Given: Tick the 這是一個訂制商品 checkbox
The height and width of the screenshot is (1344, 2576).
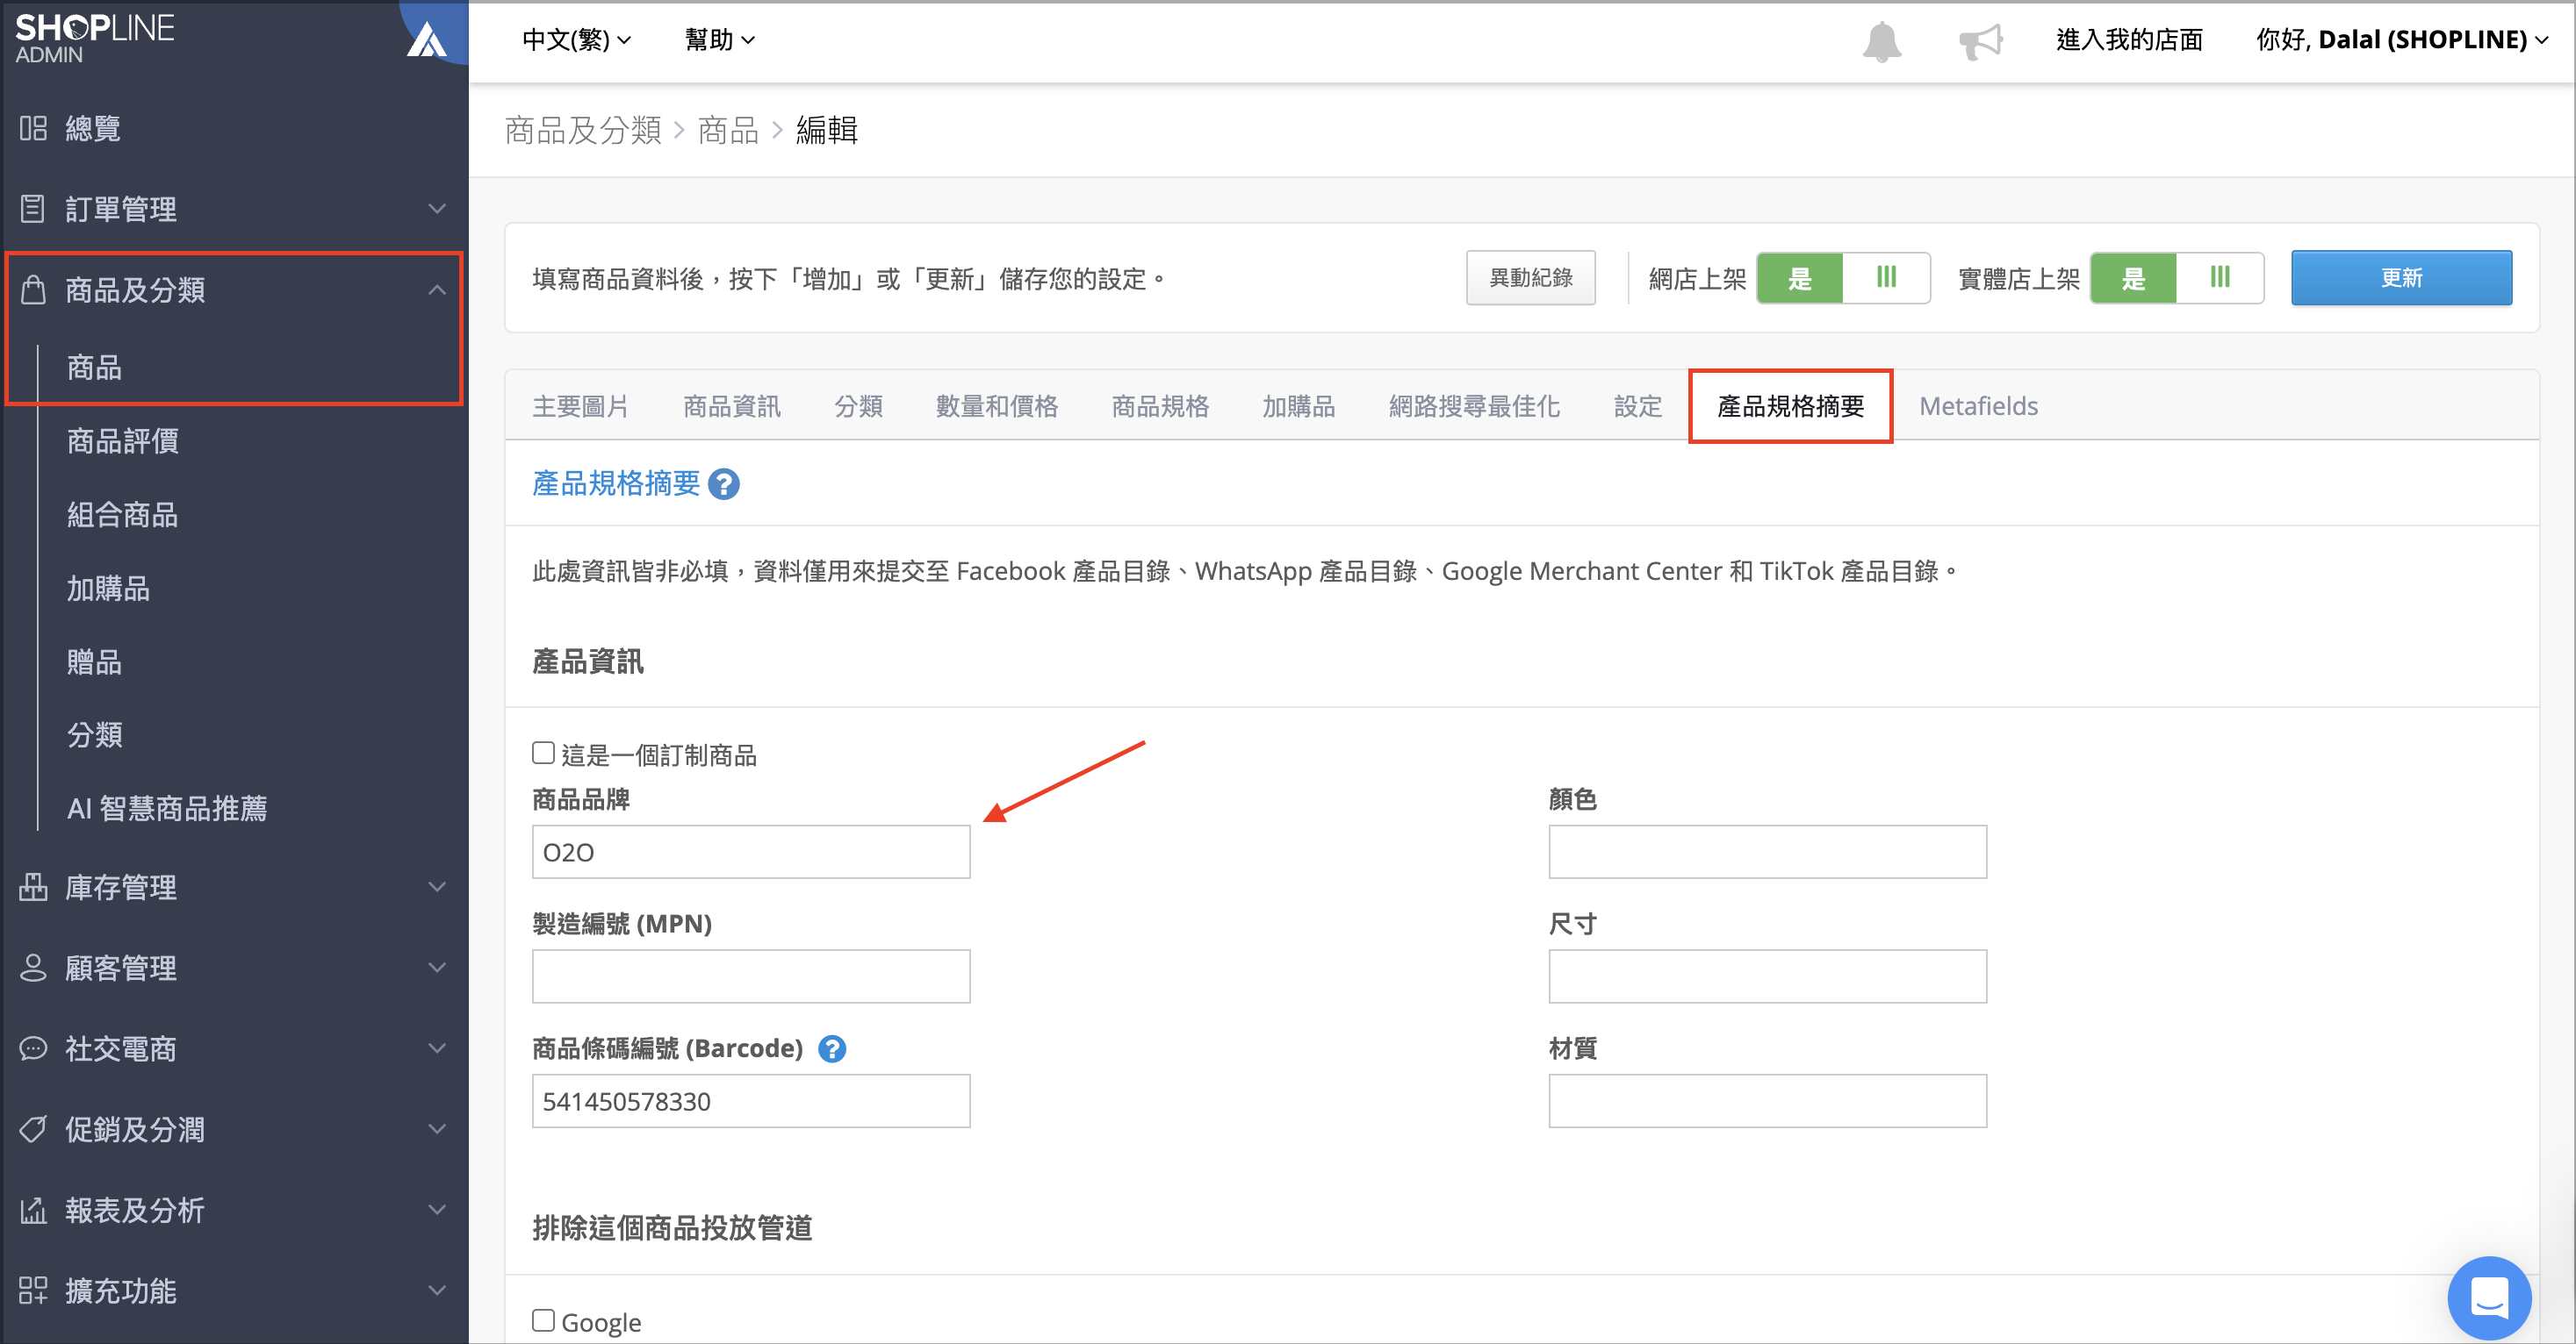Looking at the screenshot, I should pos(543,753).
